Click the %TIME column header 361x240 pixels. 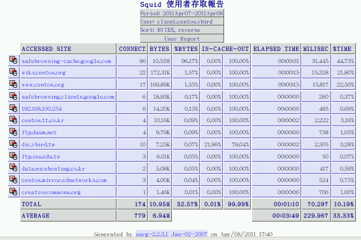343,49
